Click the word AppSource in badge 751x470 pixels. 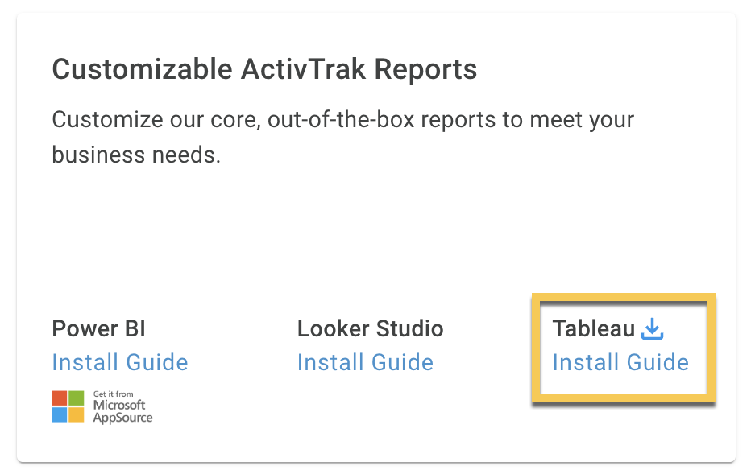tap(122, 418)
